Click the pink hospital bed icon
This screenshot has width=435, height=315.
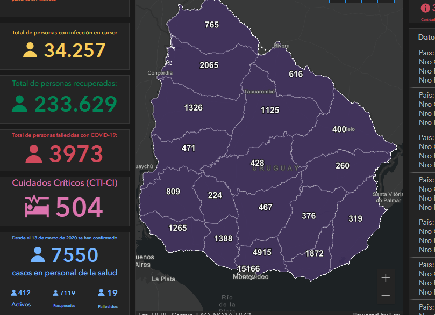(37, 207)
